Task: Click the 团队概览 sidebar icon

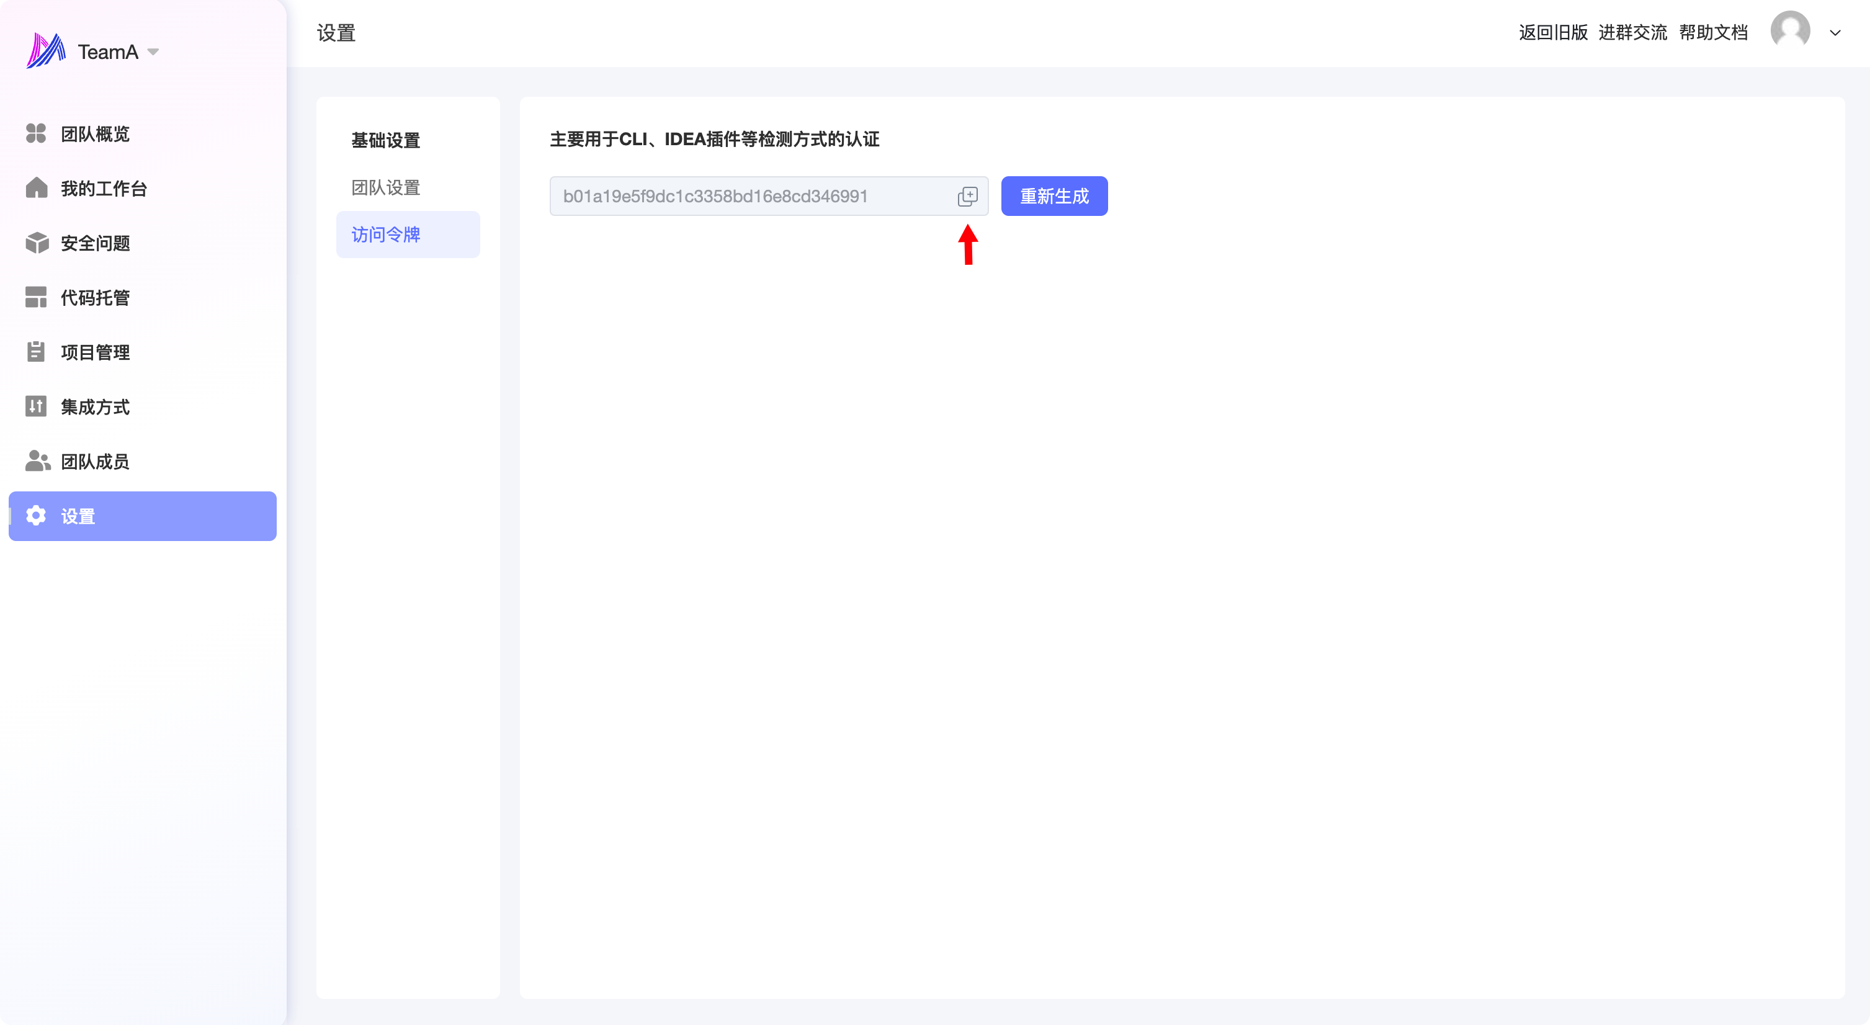Action: coord(35,133)
